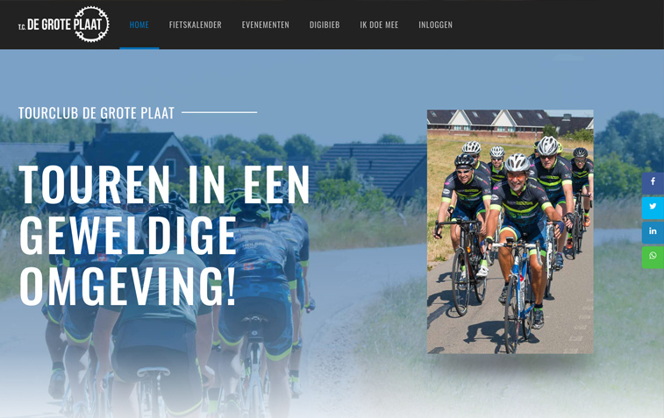Viewport: 664px width, 418px height.
Task: Select Digibieb in the navigation bar
Action: (x=325, y=25)
